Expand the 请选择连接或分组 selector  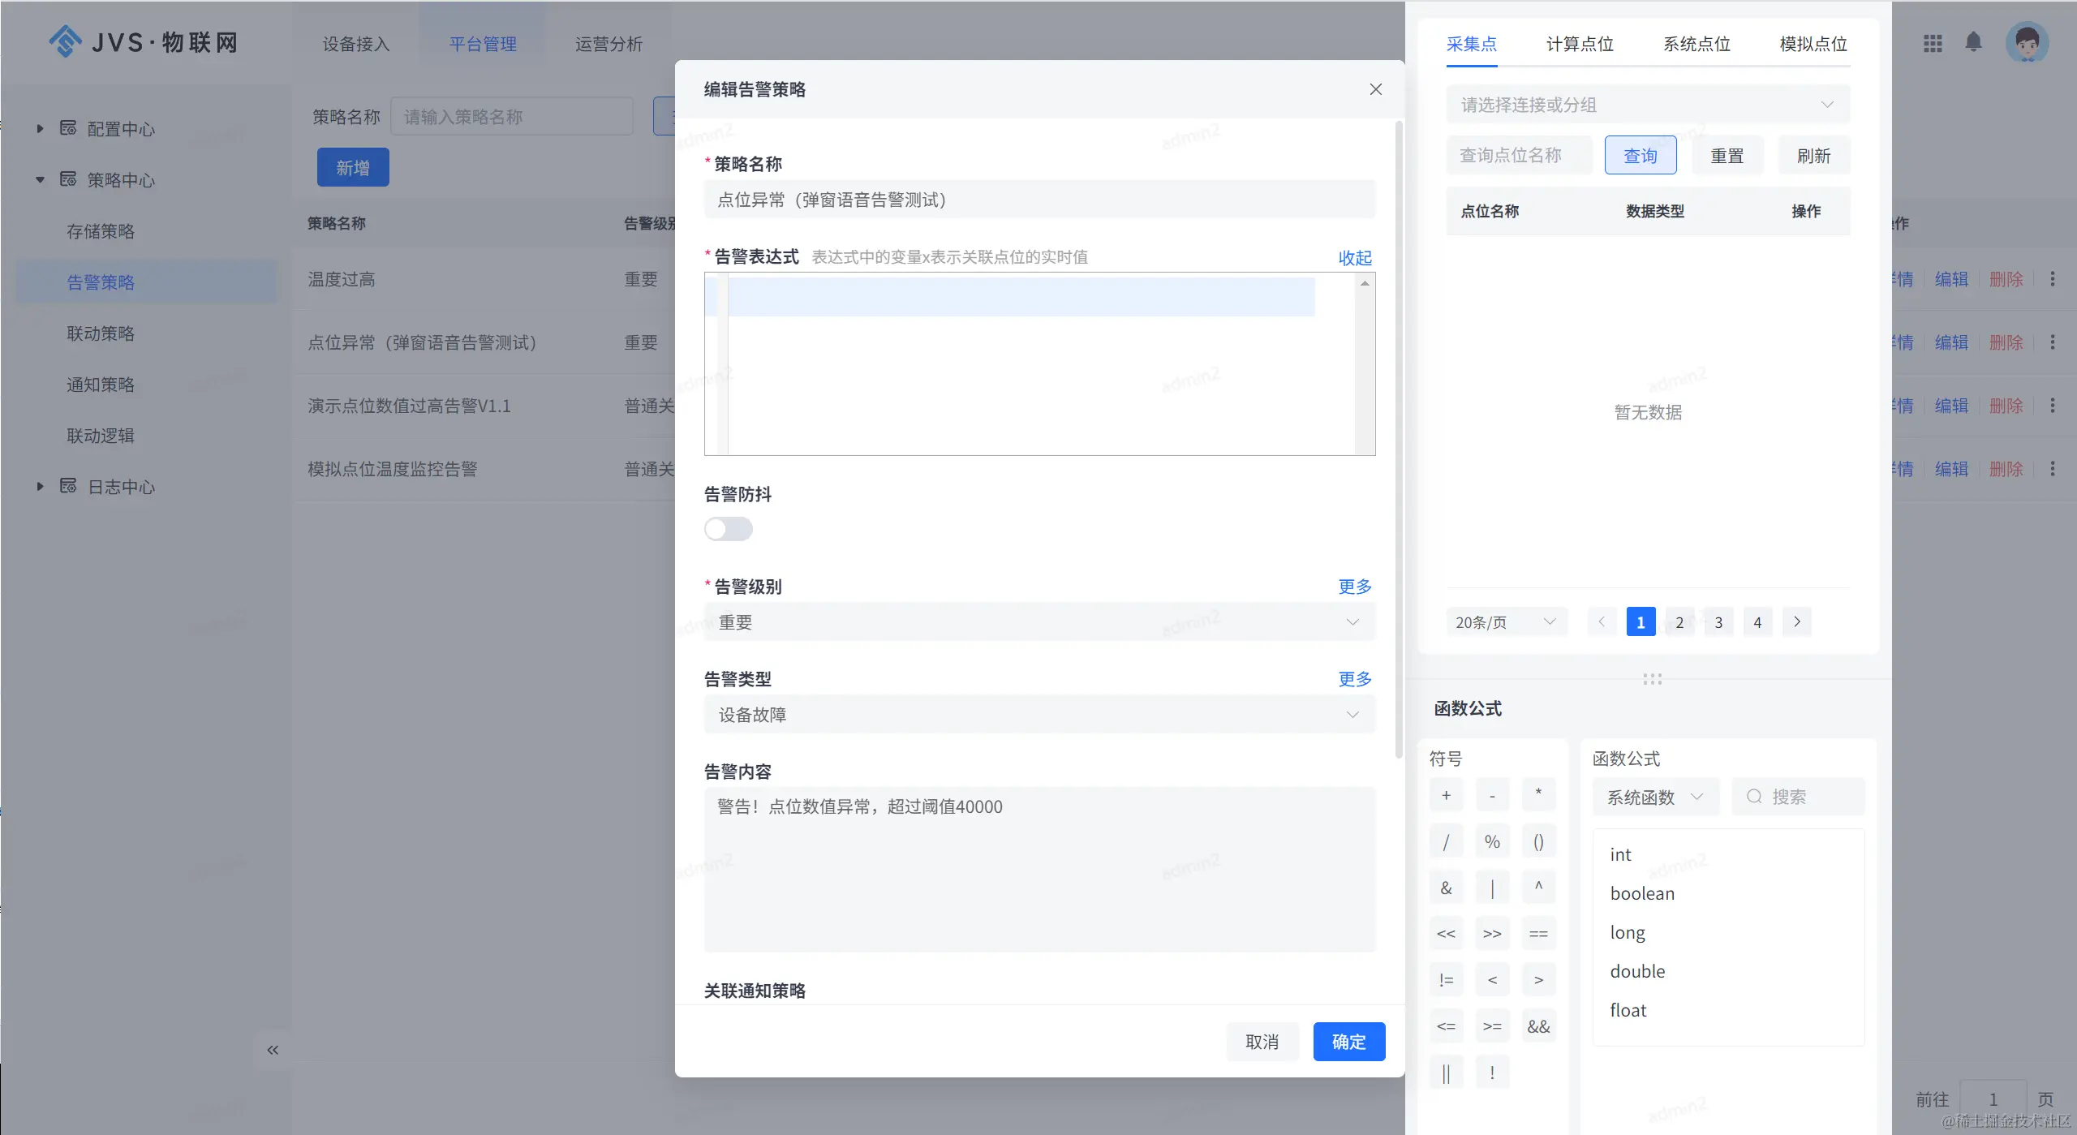[1647, 105]
